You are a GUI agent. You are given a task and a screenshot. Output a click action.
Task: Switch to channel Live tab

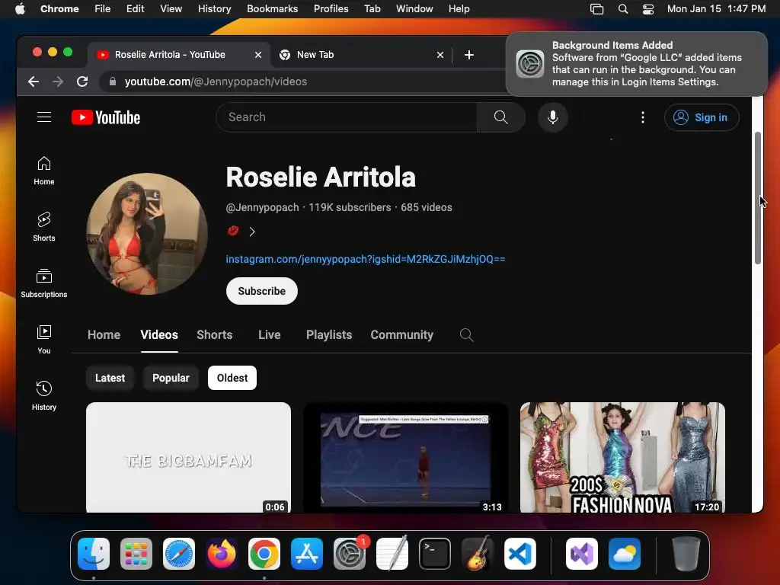[269, 335]
